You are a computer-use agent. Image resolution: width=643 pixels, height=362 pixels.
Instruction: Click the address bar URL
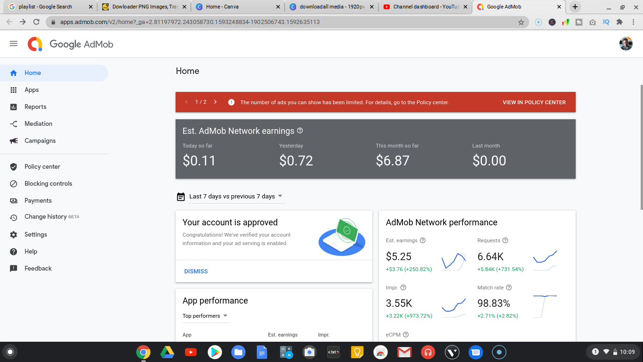click(x=190, y=22)
